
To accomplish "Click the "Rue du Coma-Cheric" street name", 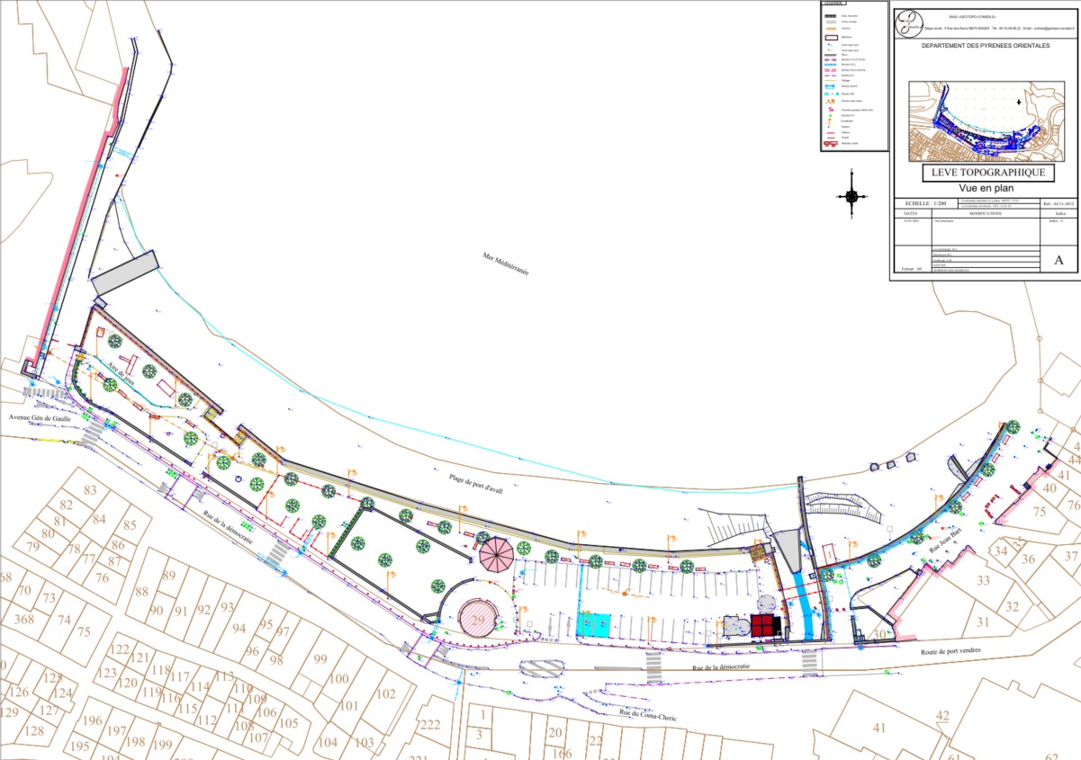I will pos(646,715).
